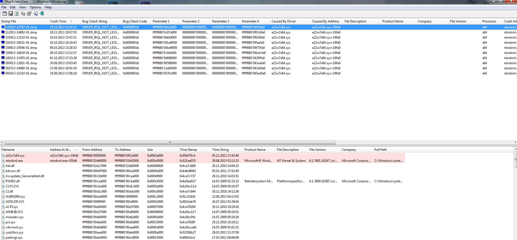Select the CI.dll row

pyautogui.click(x=203, y=191)
